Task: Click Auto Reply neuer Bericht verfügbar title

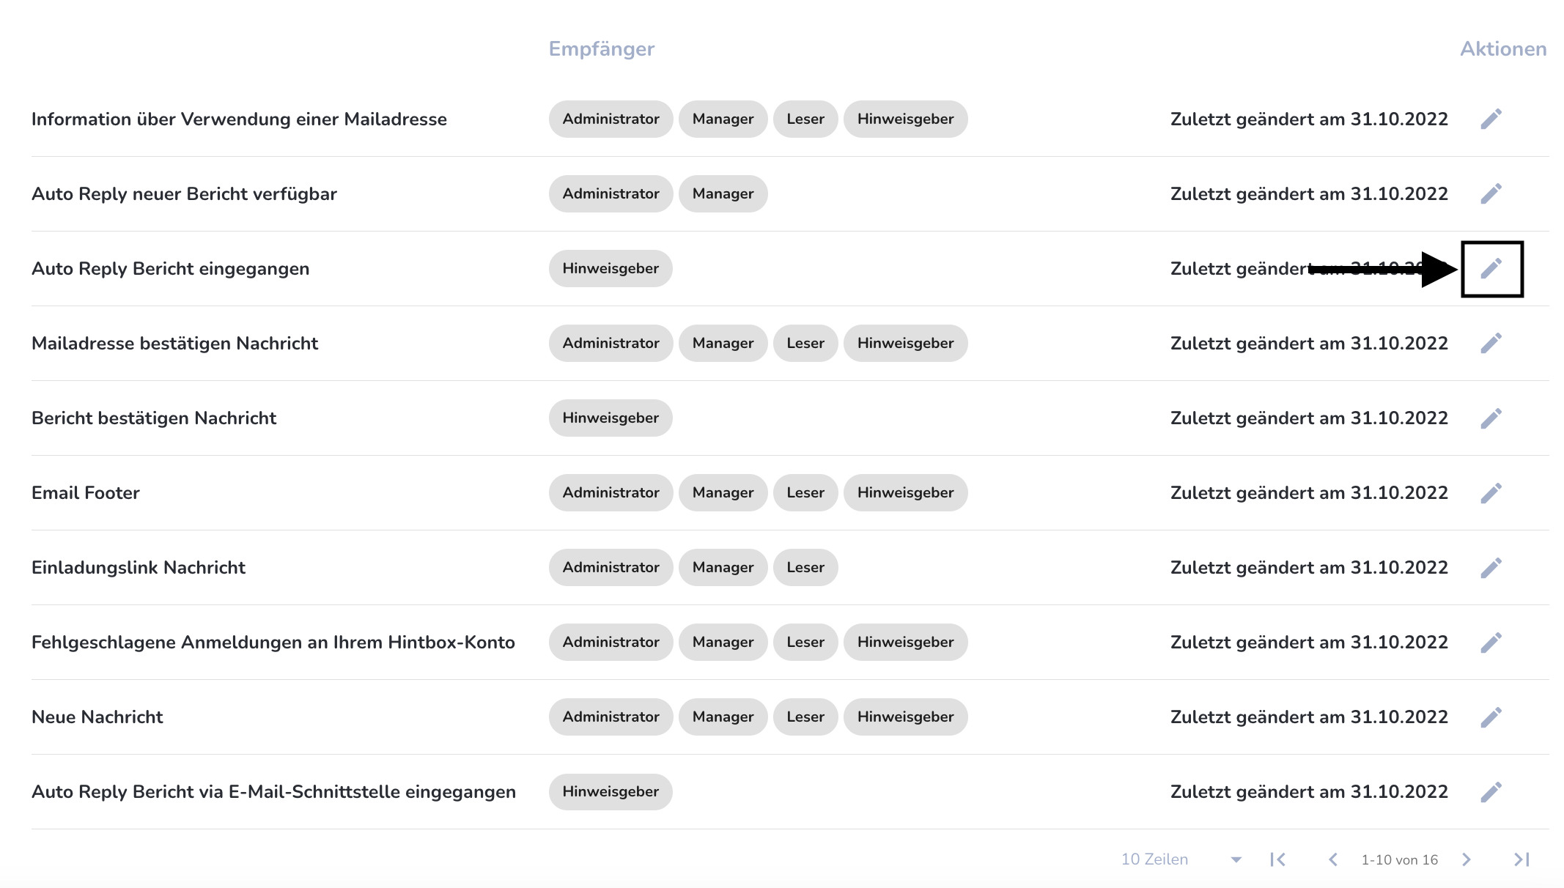Action: pos(184,193)
